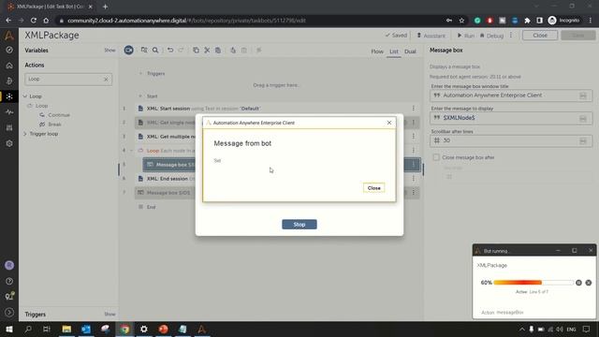The height and width of the screenshot is (337, 599).
Task: Click the Scrollbar after lines field
Action: tap(511, 140)
